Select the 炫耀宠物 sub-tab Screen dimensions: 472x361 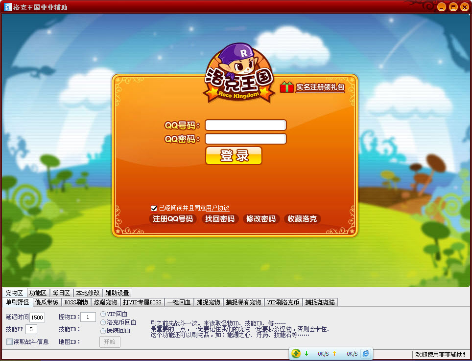pyautogui.click(x=105, y=302)
